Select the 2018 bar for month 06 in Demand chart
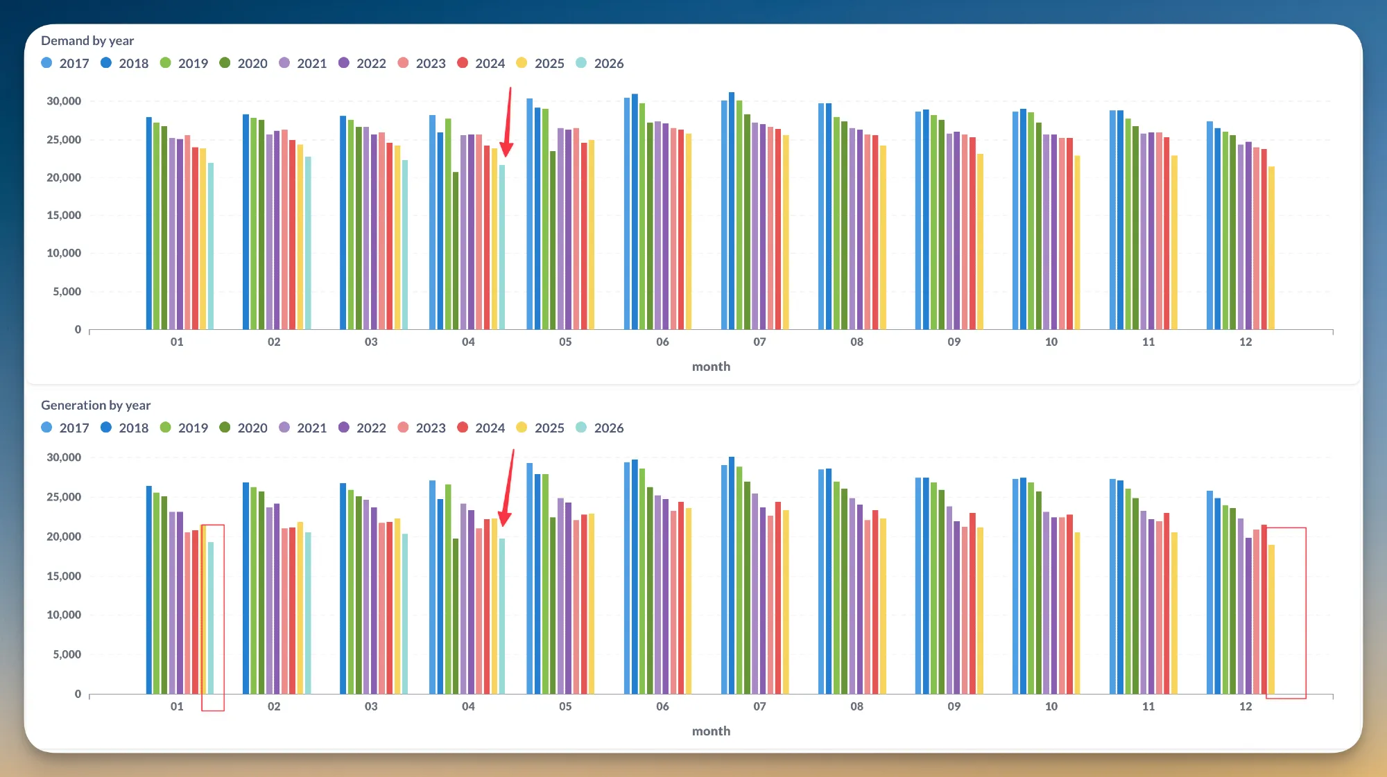 (x=635, y=212)
